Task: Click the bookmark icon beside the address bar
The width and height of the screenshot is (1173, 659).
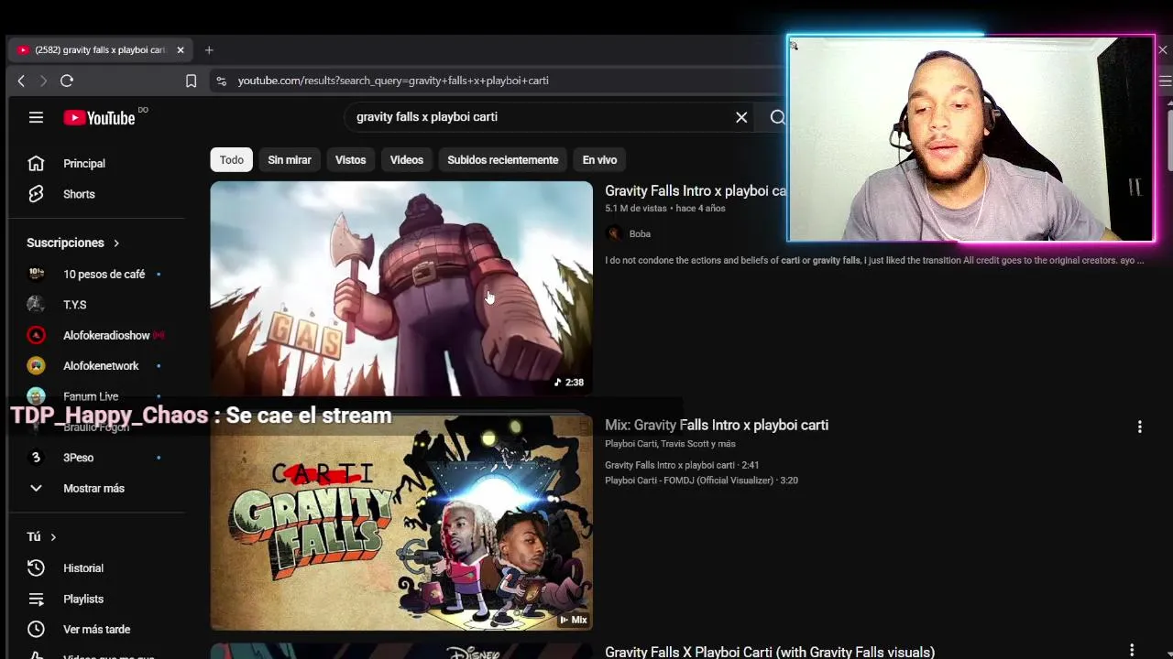Action: tap(191, 81)
